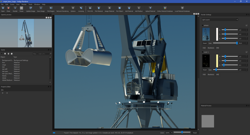Open the Render menu

24,4
